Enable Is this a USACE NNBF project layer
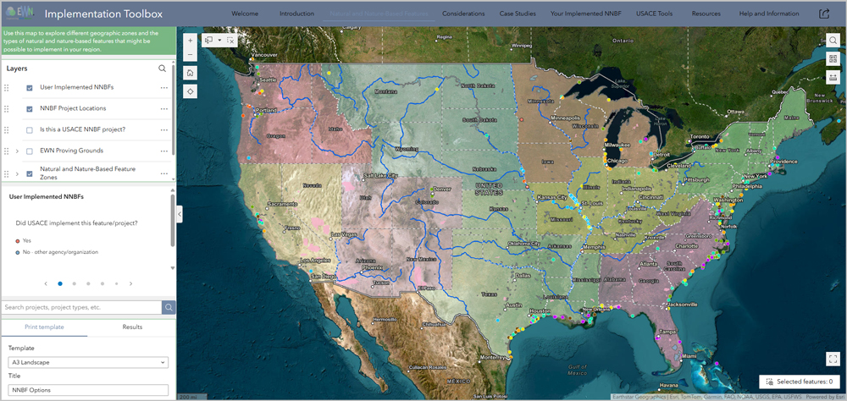This screenshot has height=401, width=847. pyautogui.click(x=29, y=129)
